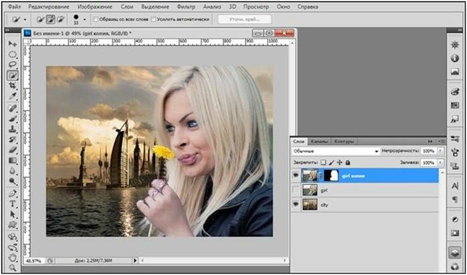This screenshot has width=467, height=275.
Task: Select the Zoom magnifier tool
Action: pyautogui.click(x=13, y=268)
